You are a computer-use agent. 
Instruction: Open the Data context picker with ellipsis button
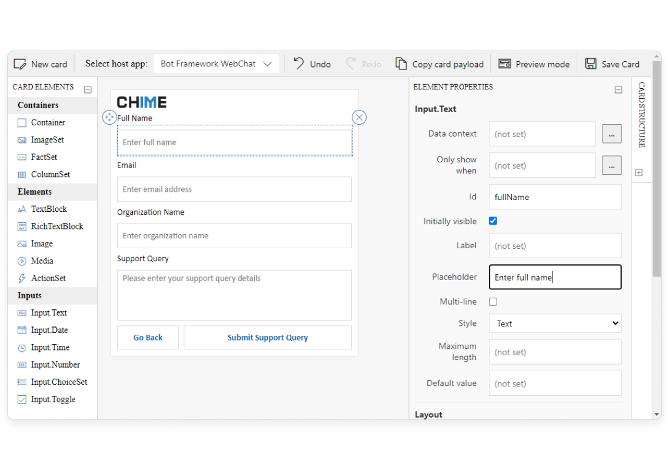pyautogui.click(x=612, y=134)
